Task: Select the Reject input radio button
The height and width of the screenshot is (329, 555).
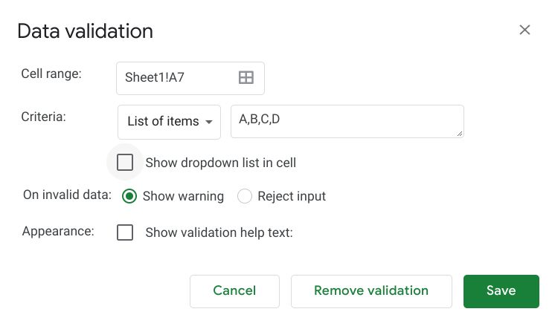Action: coord(245,197)
